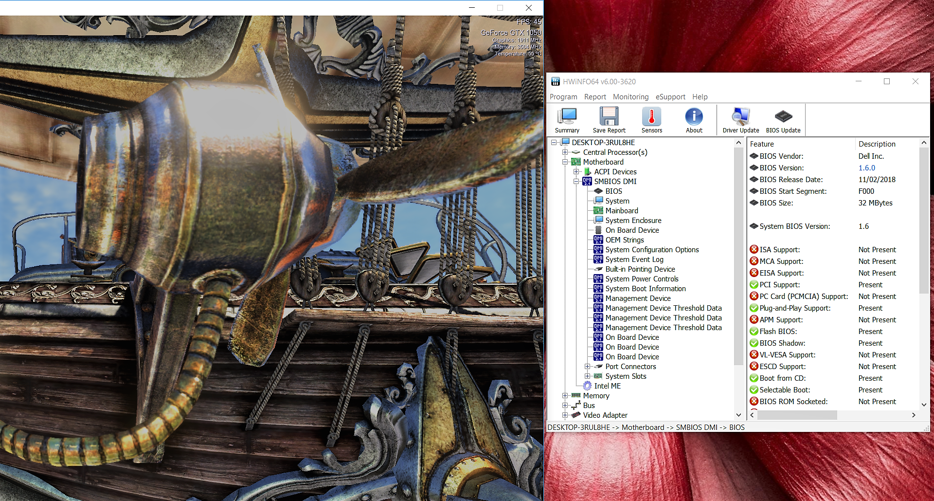Click the Central Processor(s) icon
The width and height of the screenshot is (934, 501).
[x=576, y=152]
